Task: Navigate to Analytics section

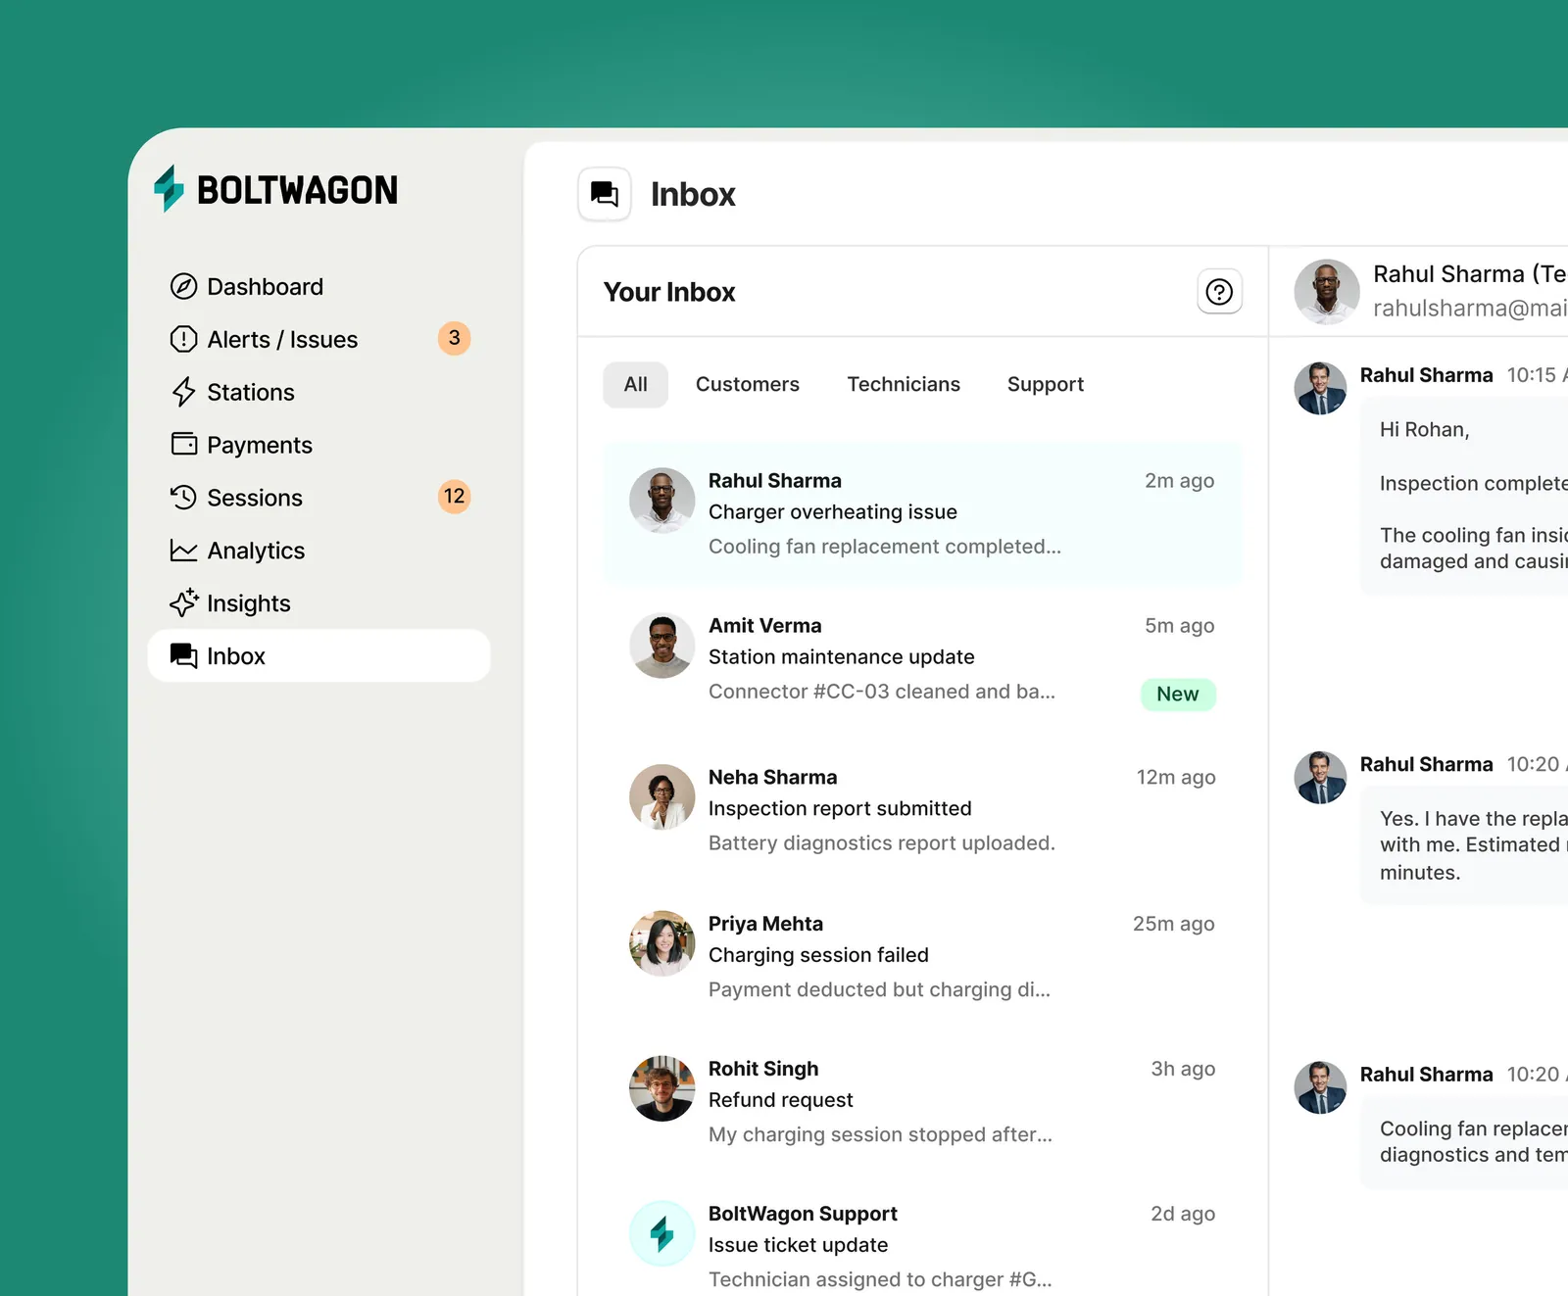Action: (318, 551)
